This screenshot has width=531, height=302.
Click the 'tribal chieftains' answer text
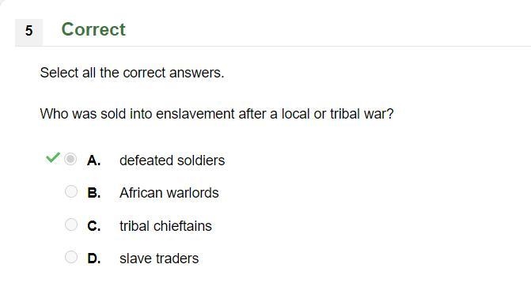point(165,226)
